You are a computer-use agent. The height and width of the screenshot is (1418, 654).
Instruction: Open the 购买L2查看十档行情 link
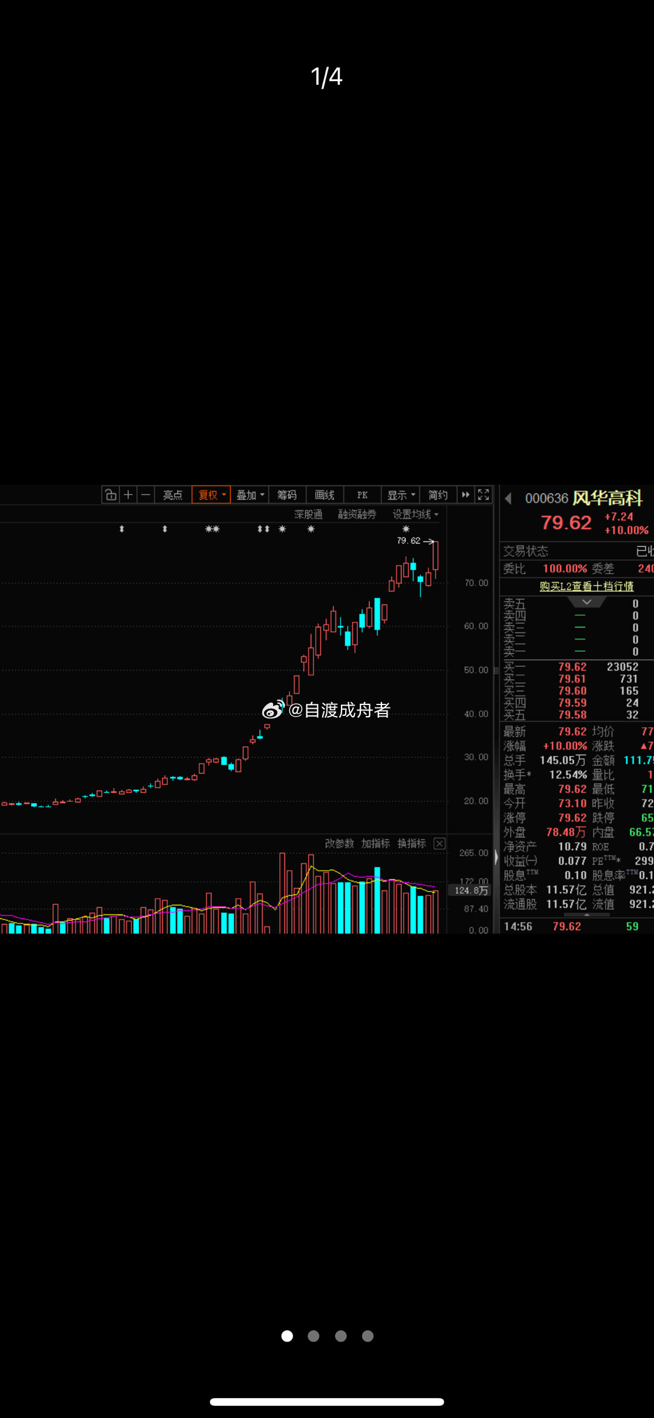pos(586,586)
